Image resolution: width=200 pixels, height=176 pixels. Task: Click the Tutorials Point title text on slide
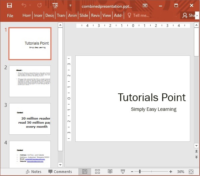(x=152, y=97)
